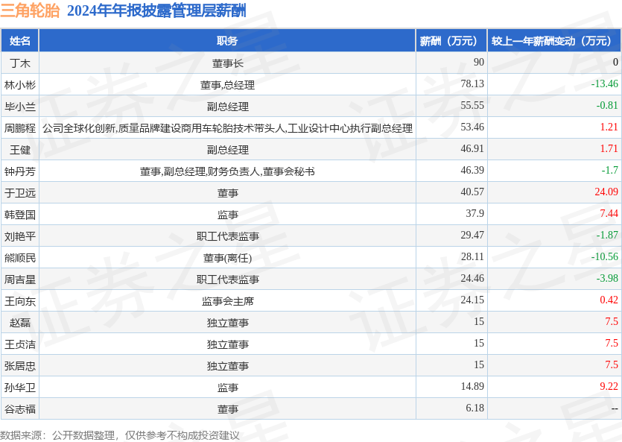
Task: Click salary value 78.13
Action: 472,83
